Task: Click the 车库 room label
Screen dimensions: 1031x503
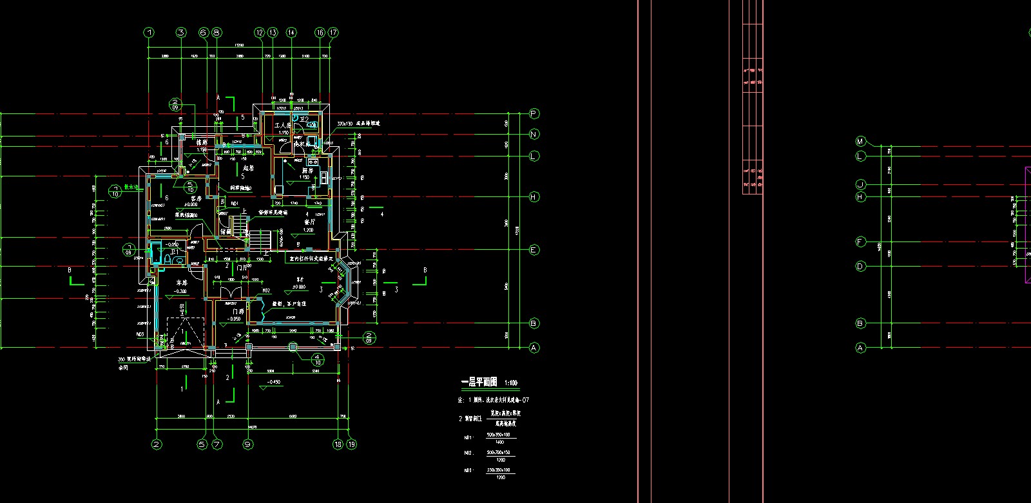Action: click(x=182, y=283)
